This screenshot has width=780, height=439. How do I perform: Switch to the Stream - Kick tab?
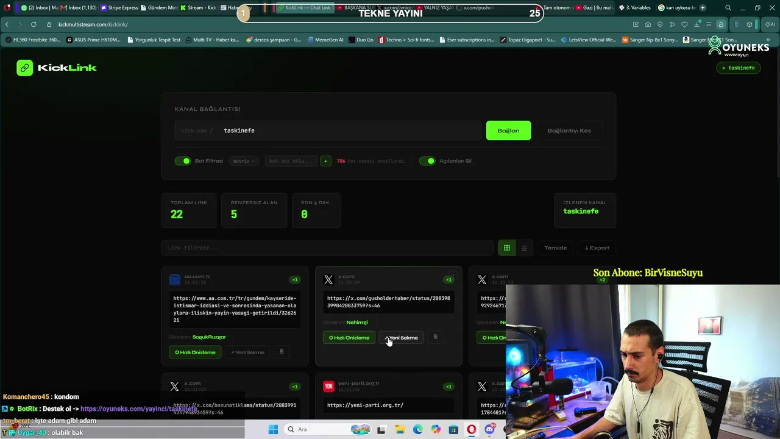pyautogui.click(x=199, y=8)
